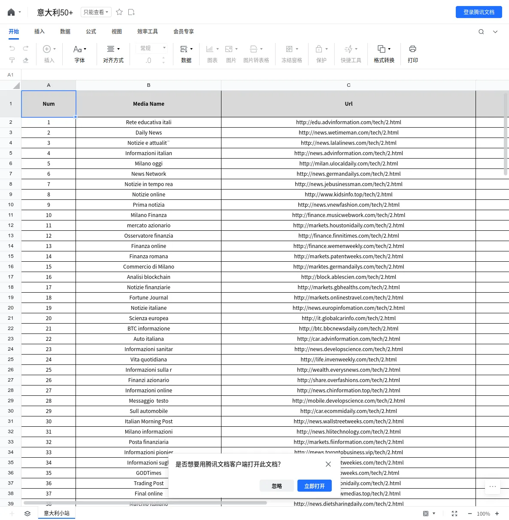Close the open-in-client dialog

(328, 464)
